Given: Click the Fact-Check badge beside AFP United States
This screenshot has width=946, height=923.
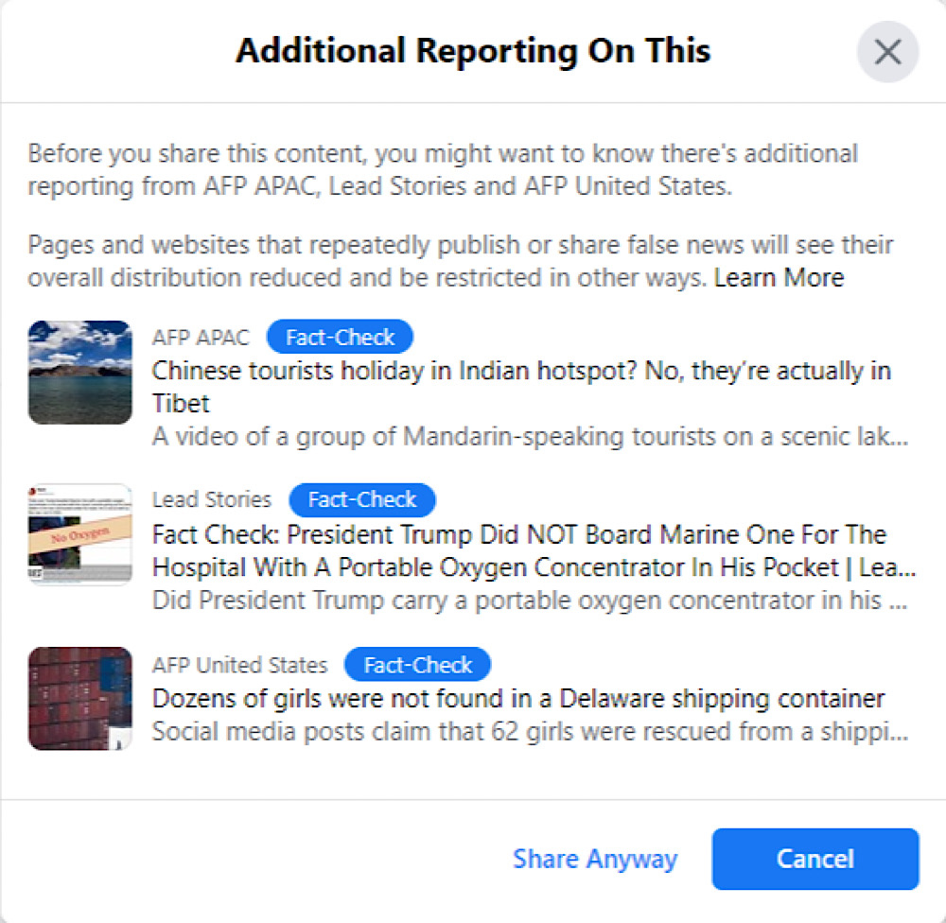Looking at the screenshot, I should click(x=417, y=665).
